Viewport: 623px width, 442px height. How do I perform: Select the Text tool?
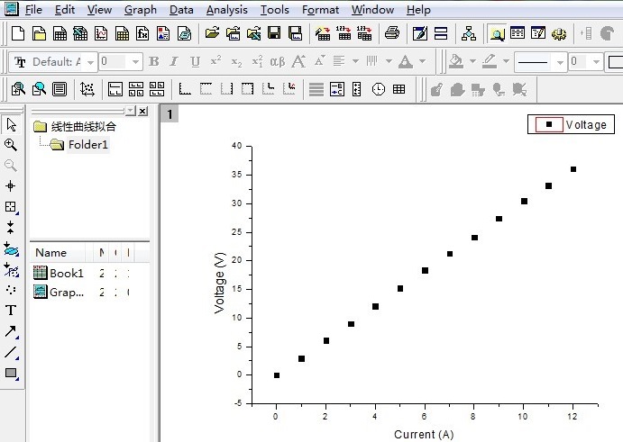point(11,311)
